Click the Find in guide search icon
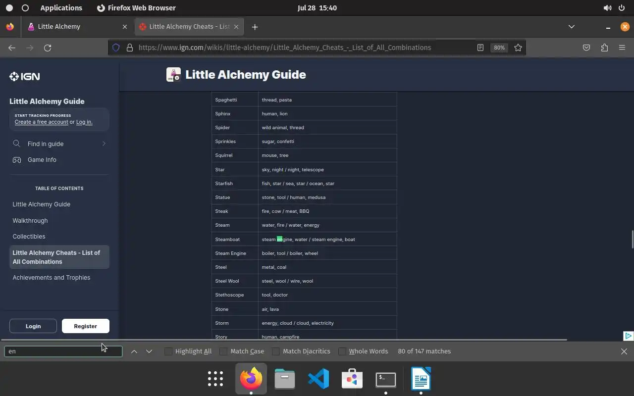The height and width of the screenshot is (396, 634). pyautogui.click(x=17, y=144)
